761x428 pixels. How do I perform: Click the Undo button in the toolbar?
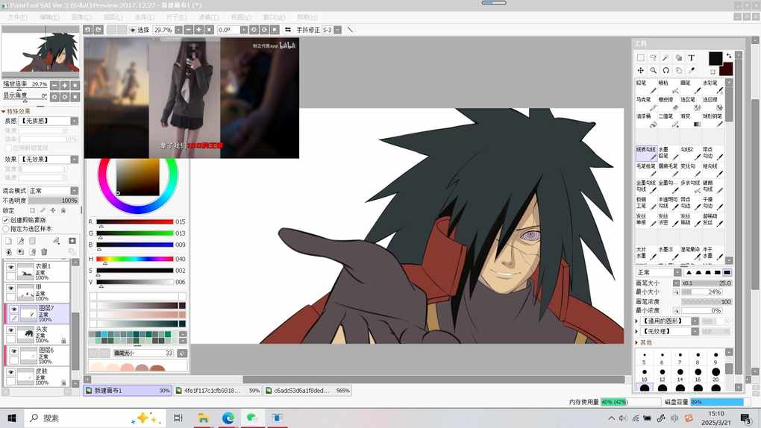87,30
